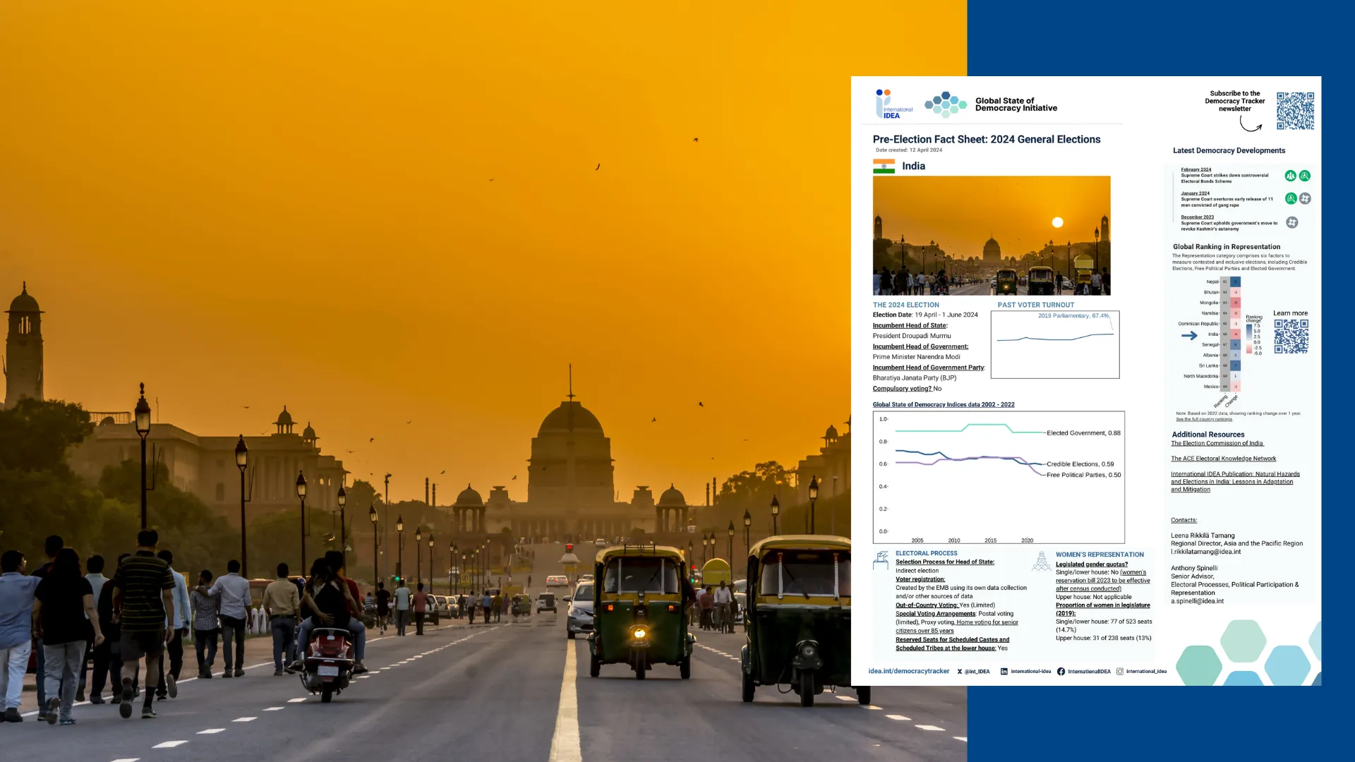Click the Past Voter Turnout chart
1355x762 pixels.
tap(1055, 344)
